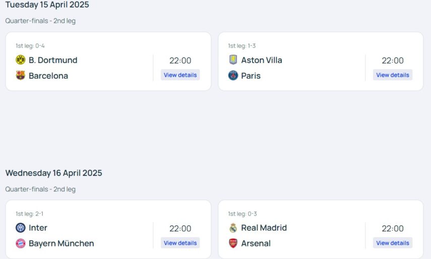The width and height of the screenshot is (431, 259).
Task: Click the Bayern München club crest
Action: [x=21, y=243]
